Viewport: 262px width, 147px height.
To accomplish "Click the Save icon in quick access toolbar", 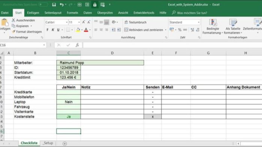I will click(54, 4).
